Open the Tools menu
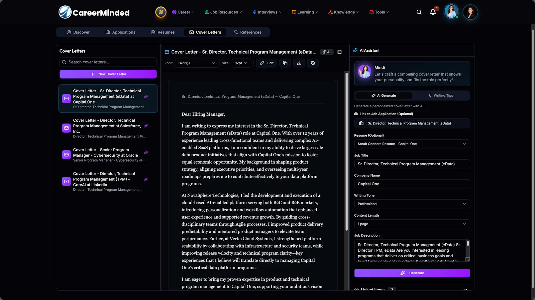 (379, 12)
